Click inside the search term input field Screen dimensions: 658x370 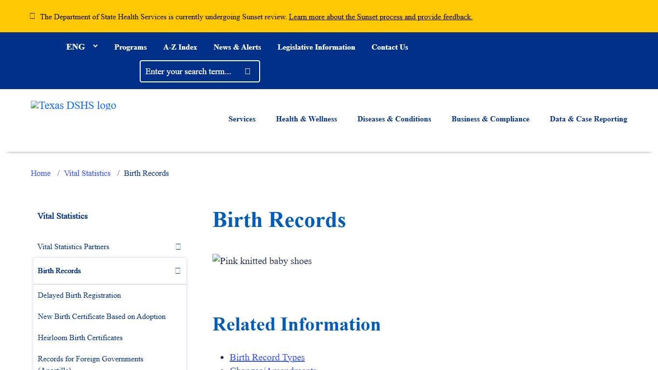tap(193, 71)
